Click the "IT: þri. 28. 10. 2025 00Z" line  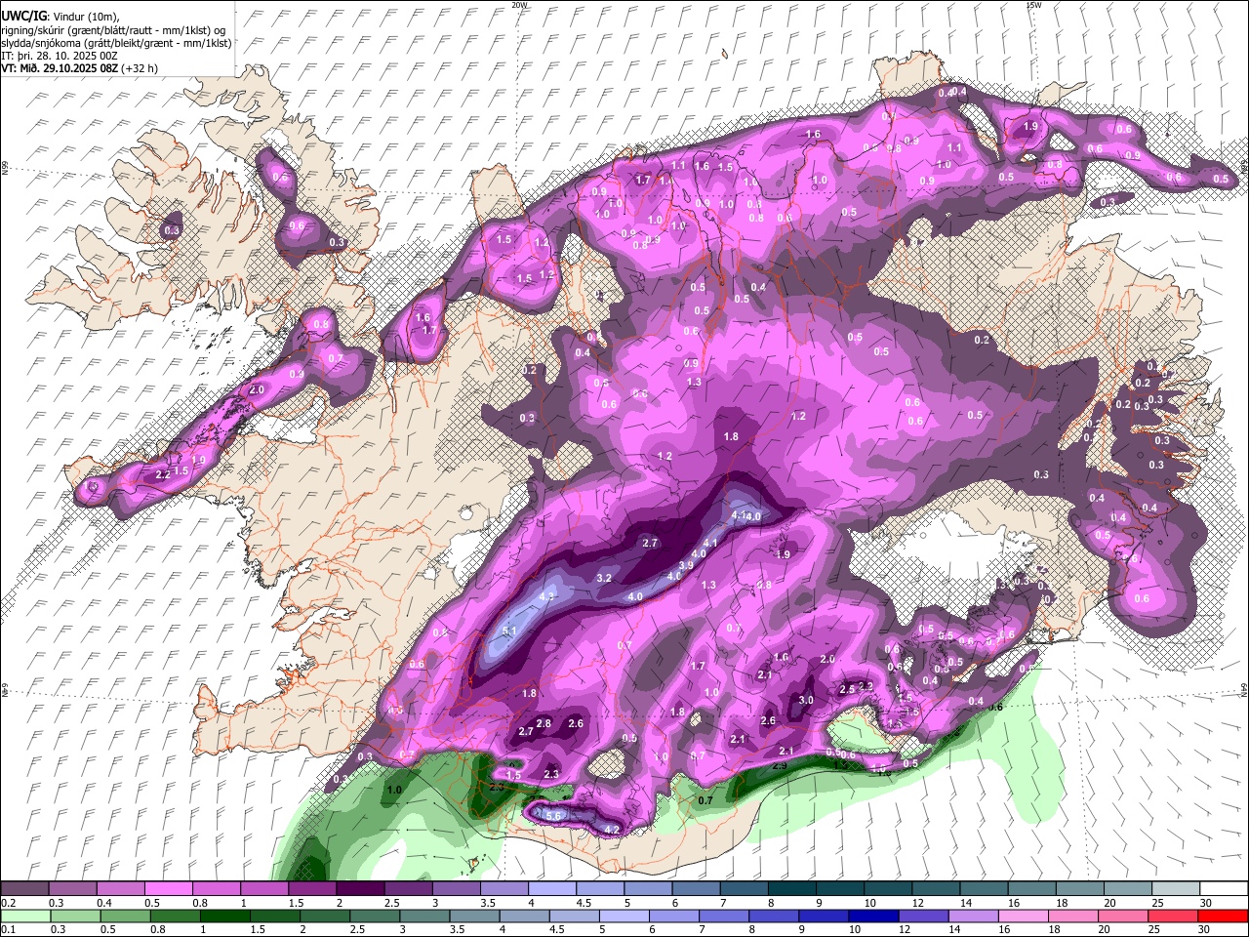coord(60,56)
